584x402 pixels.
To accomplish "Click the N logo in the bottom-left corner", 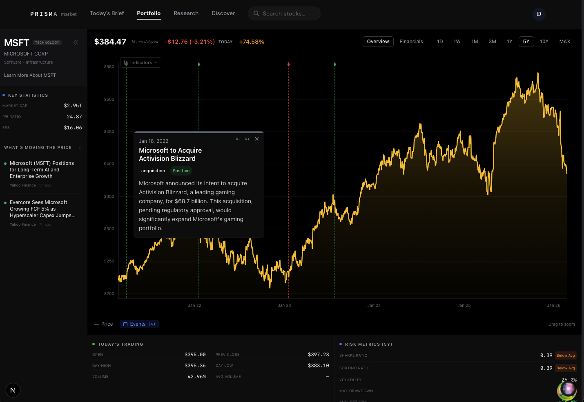I will (13, 390).
